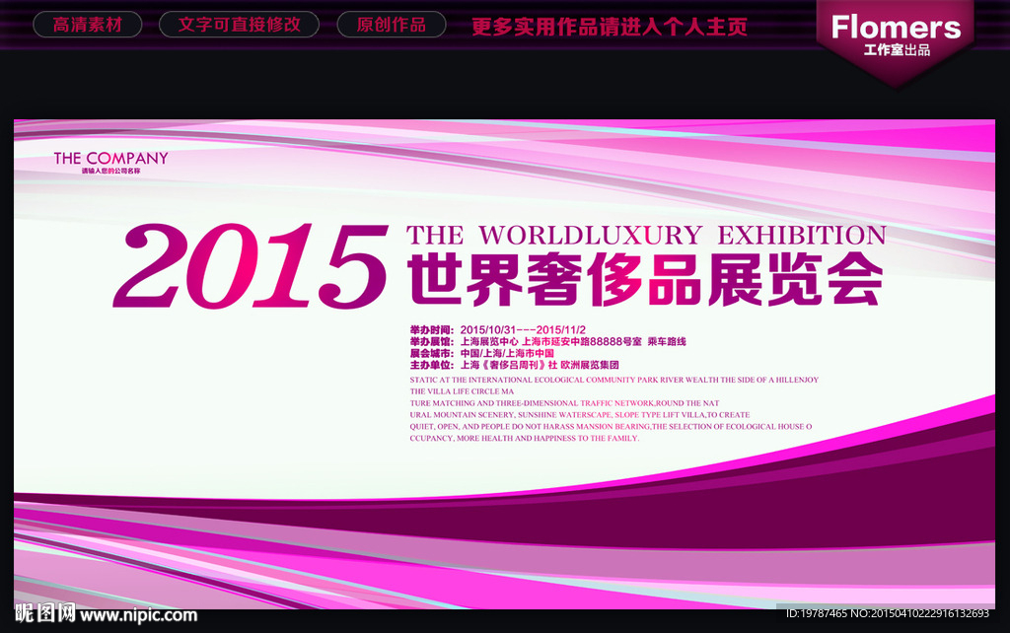The image size is (1010, 633).
Task: Click the 高清素材 pill label
Action: point(88,25)
